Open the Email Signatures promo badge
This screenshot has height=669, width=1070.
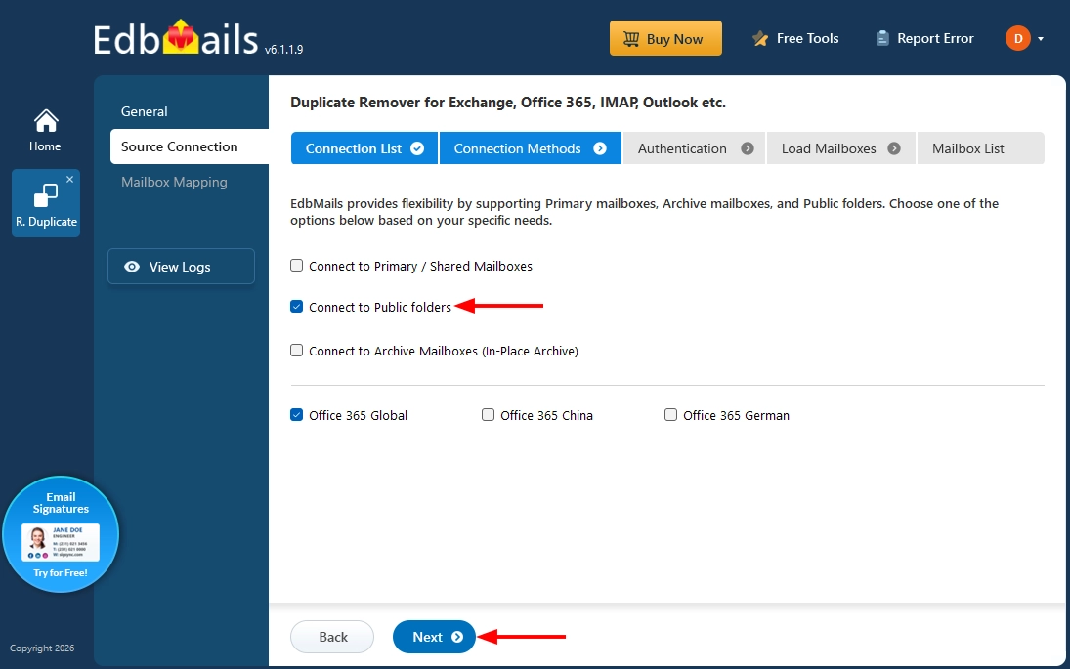(61, 534)
